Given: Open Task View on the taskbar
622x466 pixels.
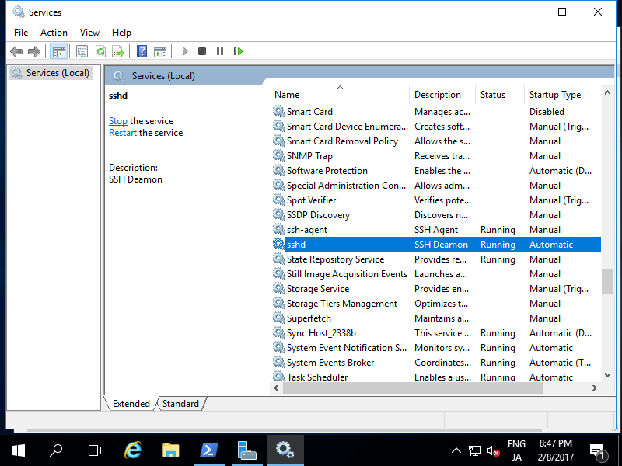Looking at the screenshot, I should pos(93,450).
